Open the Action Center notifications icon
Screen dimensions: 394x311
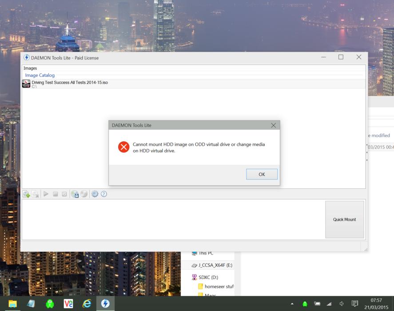pos(354,303)
